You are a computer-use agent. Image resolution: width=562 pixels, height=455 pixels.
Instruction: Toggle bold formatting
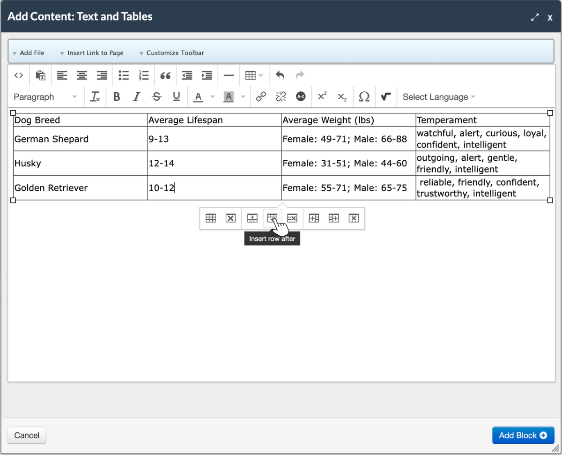click(x=117, y=97)
